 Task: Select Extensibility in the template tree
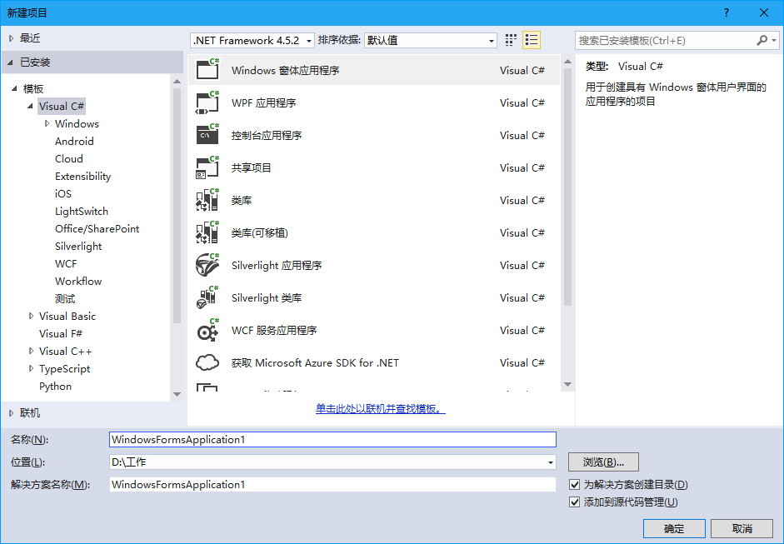coord(83,176)
